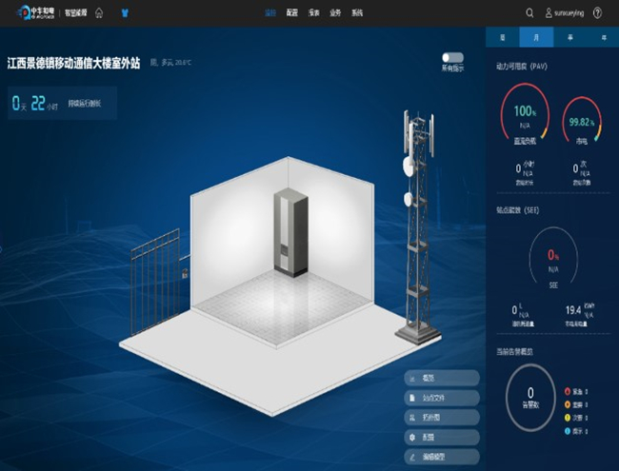Click the blue alarm level indicator
Image resolution: width=619 pixels, height=471 pixels.
click(x=568, y=431)
